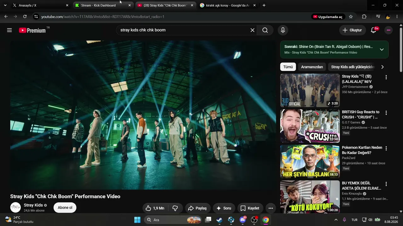Share the video via Paylaş
The width and height of the screenshot is (403, 226).
pos(197,208)
